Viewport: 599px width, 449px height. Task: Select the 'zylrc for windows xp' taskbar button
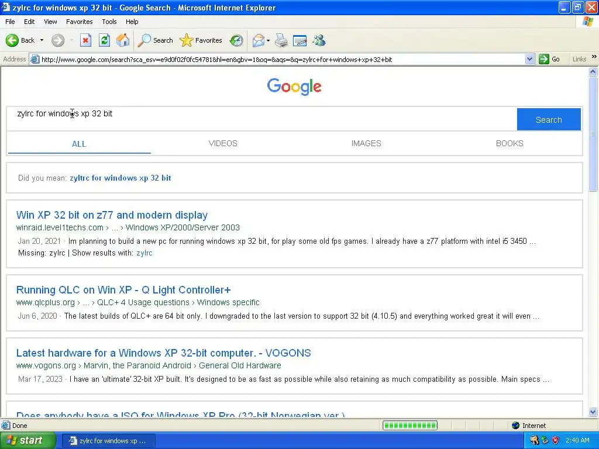[108, 441]
